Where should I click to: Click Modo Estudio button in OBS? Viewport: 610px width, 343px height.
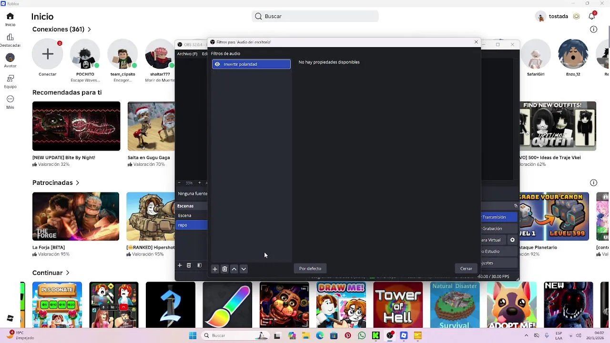498,252
